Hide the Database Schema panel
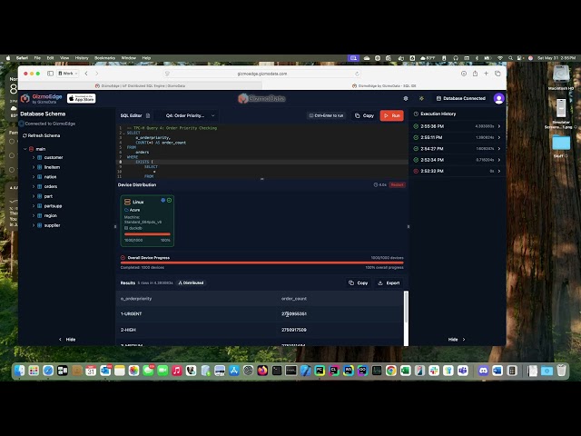This screenshot has height=436, width=581. coord(67,339)
